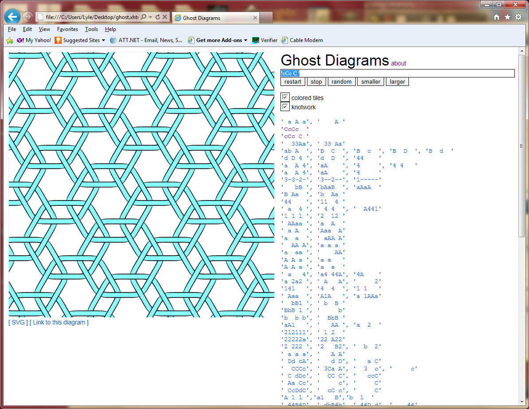Screen dimensions: 529x409
Task: Click the page vertical scrollbar thumb
Action: (x=521, y=146)
